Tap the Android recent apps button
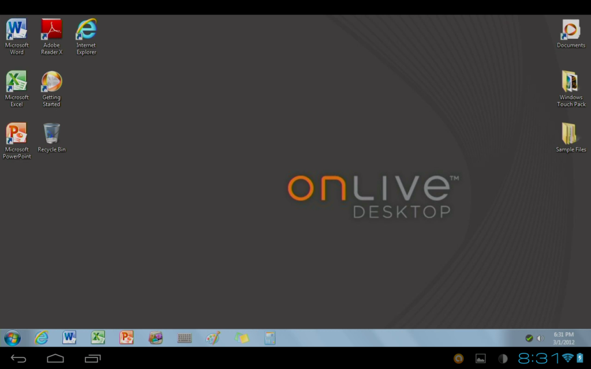The width and height of the screenshot is (591, 369). pyautogui.click(x=93, y=359)
